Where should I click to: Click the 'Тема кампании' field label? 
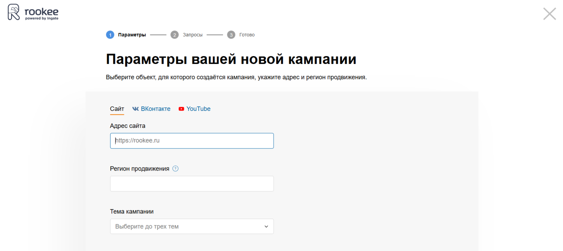tap(132, 212)
